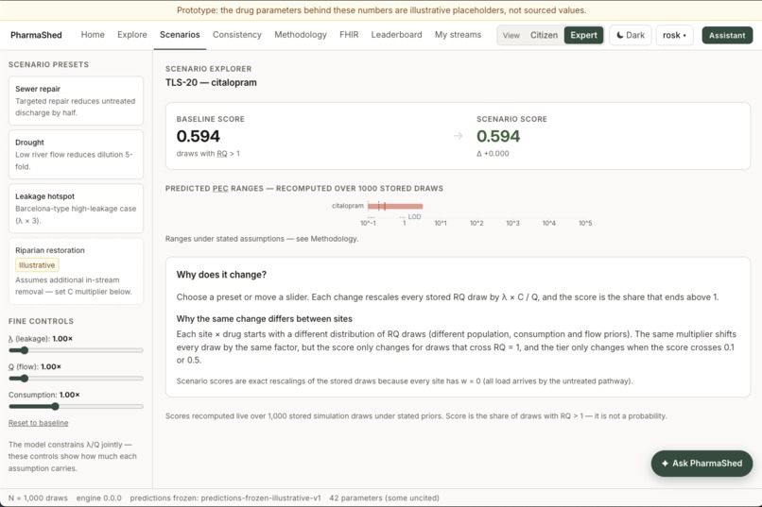The width and height of the screenshot is (762, 507).
Task: Open My streams page
Action: coord(458,34)
